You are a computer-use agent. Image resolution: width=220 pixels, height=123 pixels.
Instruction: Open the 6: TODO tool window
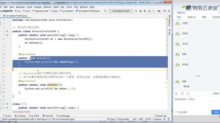pos(34,116)
